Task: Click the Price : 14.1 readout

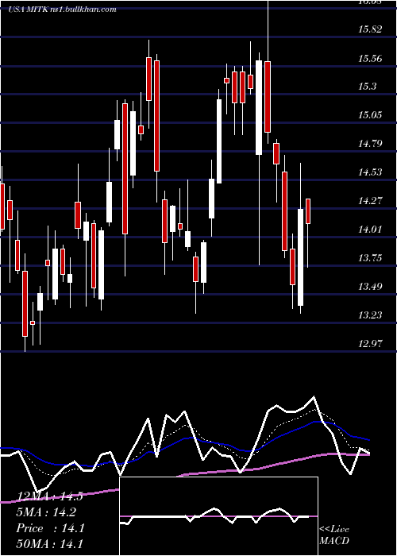Action: 50,528
